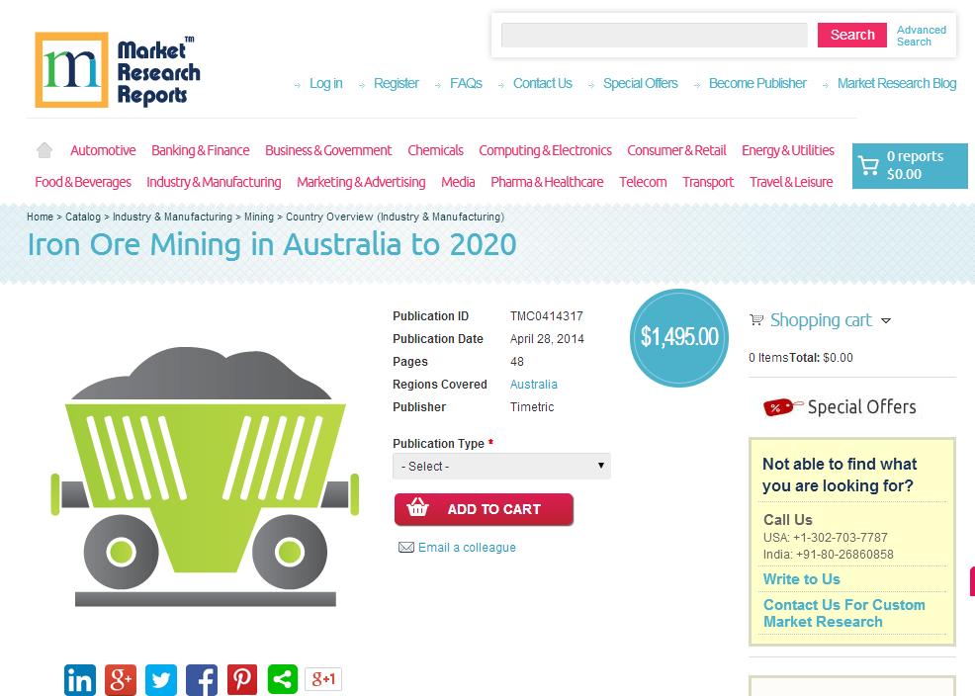Click the g+1 button
Viewport: 975px width, 696px height.
pos(323,678)
